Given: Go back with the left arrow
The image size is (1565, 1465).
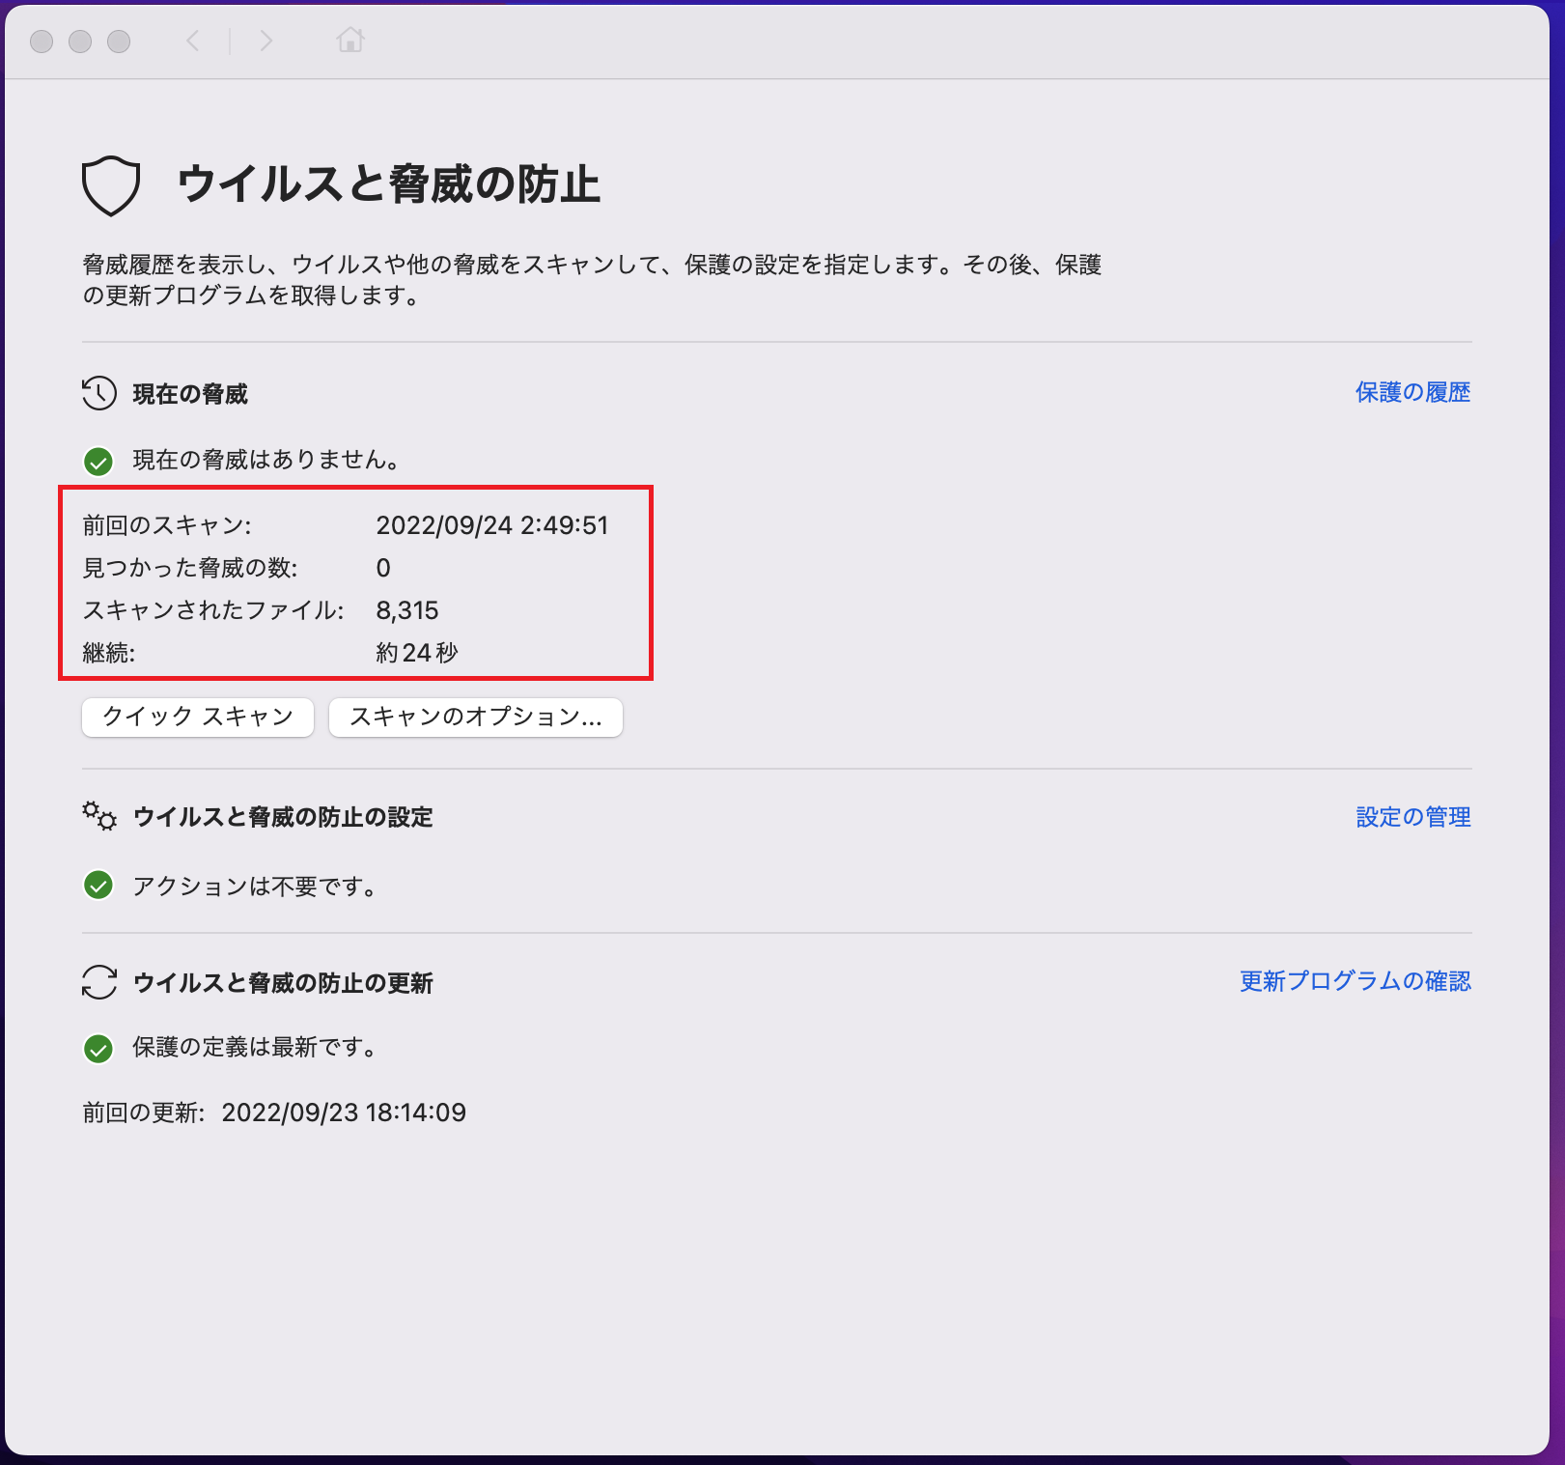Looking at the screenshot, I should (x=193, y=41).
